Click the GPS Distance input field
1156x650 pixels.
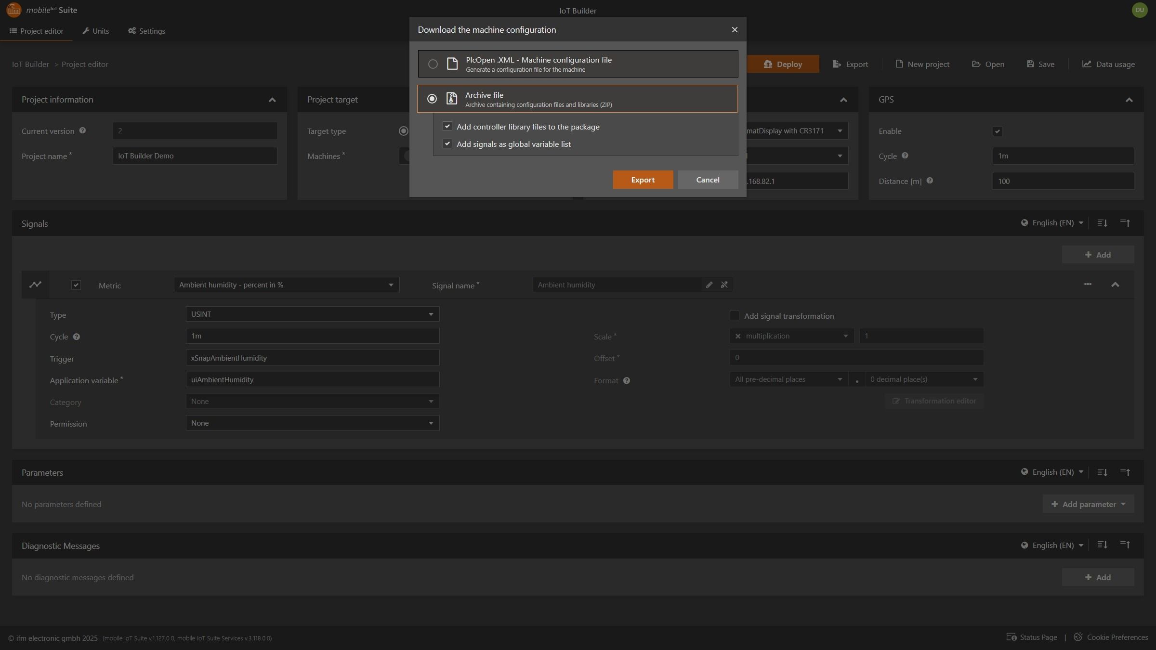pos(1063,181)
